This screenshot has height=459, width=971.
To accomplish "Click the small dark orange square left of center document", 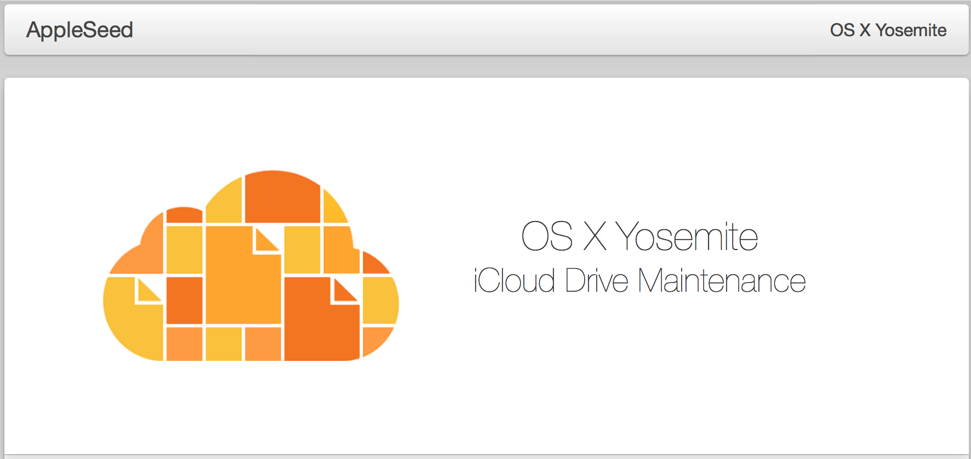I will (184, 300).
